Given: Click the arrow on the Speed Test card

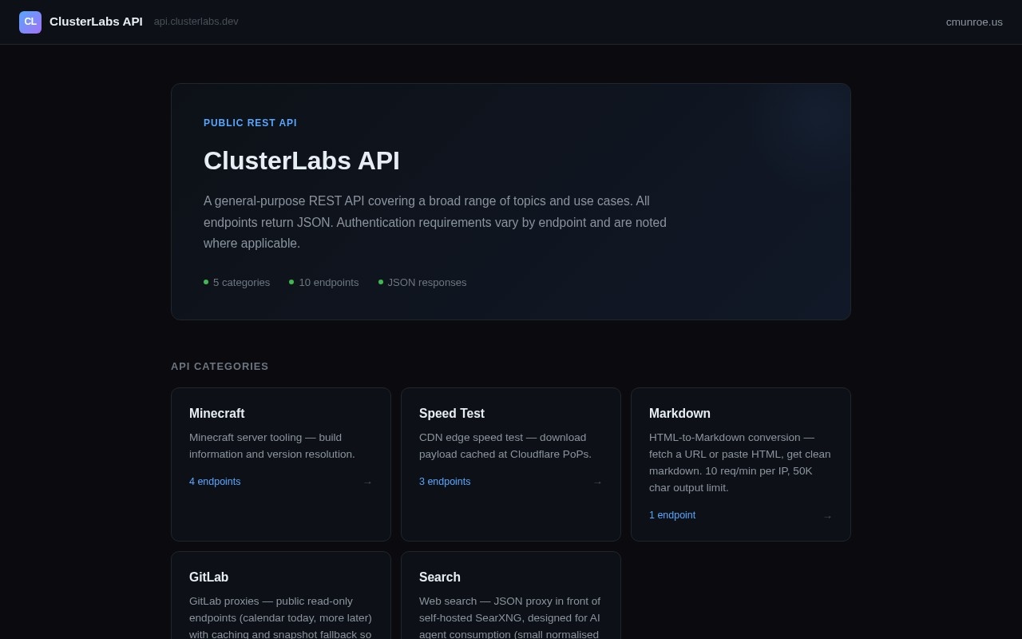Looking at the screenshot, I should click(597, 482).
